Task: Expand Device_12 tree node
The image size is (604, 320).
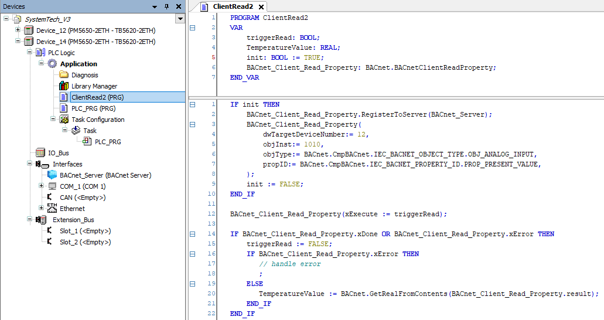Action: tap(18, 30)
